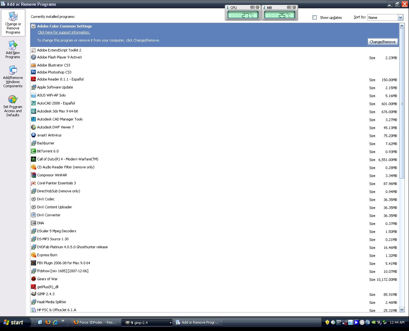Click the MB temperature gadget display

(280, 15)
